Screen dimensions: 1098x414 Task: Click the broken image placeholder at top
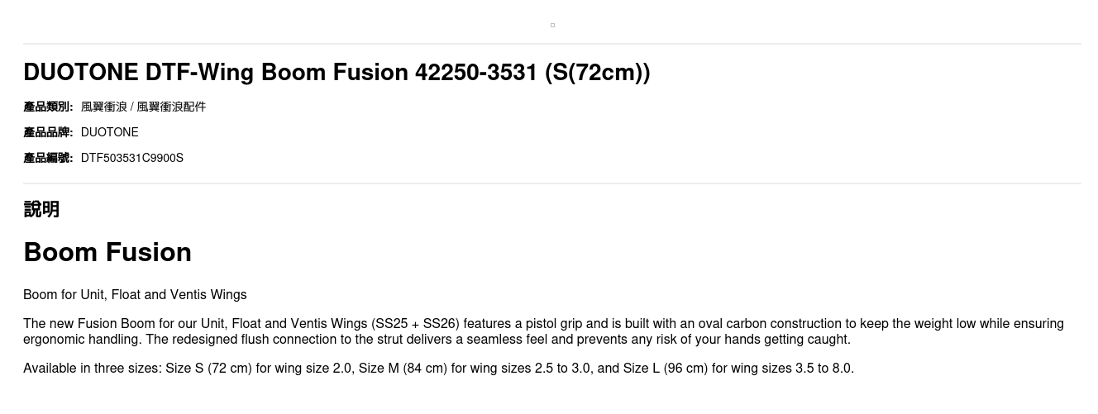pos(552,25)
